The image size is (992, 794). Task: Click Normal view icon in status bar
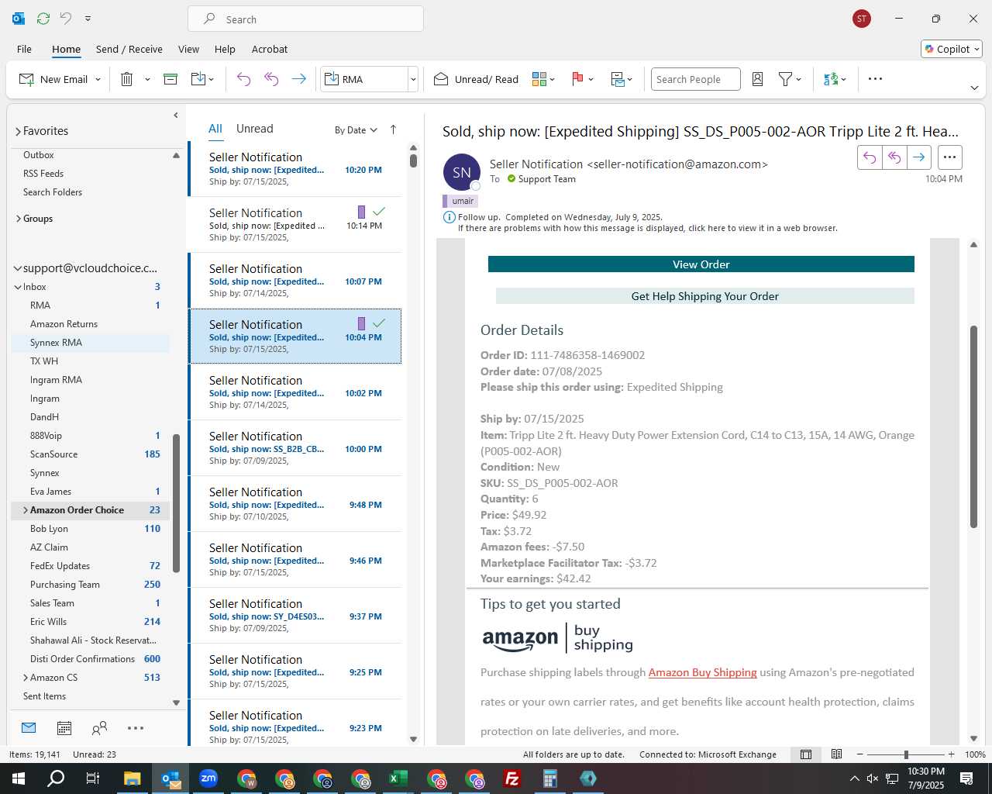coord(806,754)
